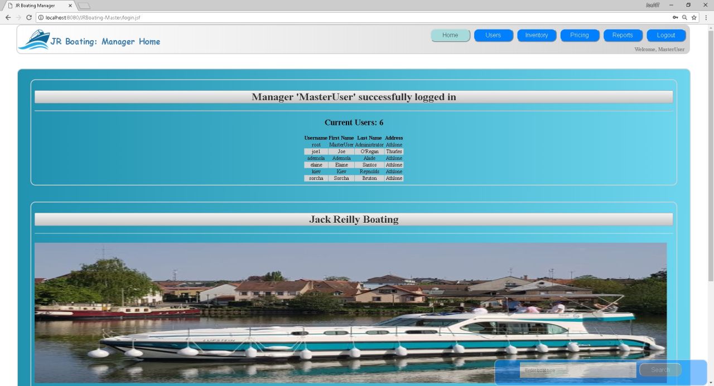Open the Reports page
The width and height of the screenshot is (714, 386).
[623, 35]
